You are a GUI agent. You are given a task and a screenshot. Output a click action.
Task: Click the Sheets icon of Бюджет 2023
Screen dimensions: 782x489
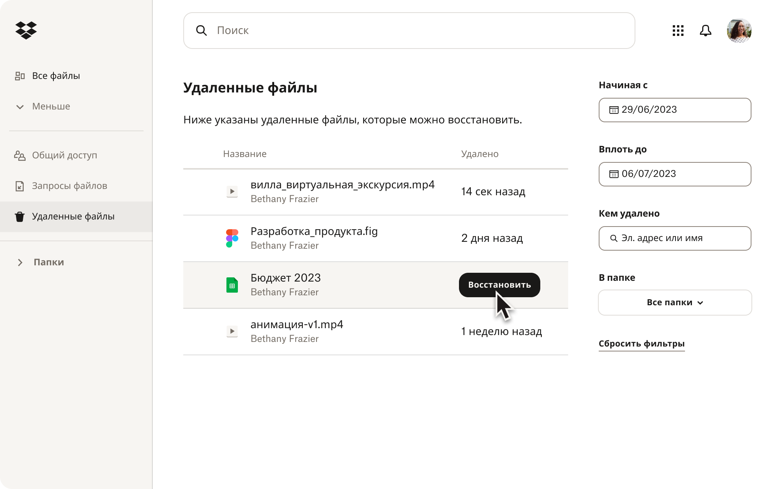tap(232, 285)
